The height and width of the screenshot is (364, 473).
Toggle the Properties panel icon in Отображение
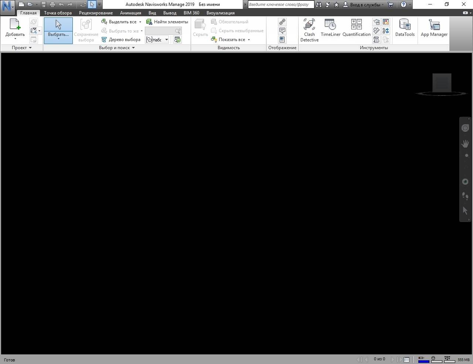tap(282, 40)
